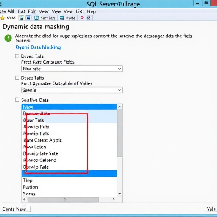Select the Fiation list item
This screenshot has width=217, height=217.
pyautogui.click(x=69, y=187)
